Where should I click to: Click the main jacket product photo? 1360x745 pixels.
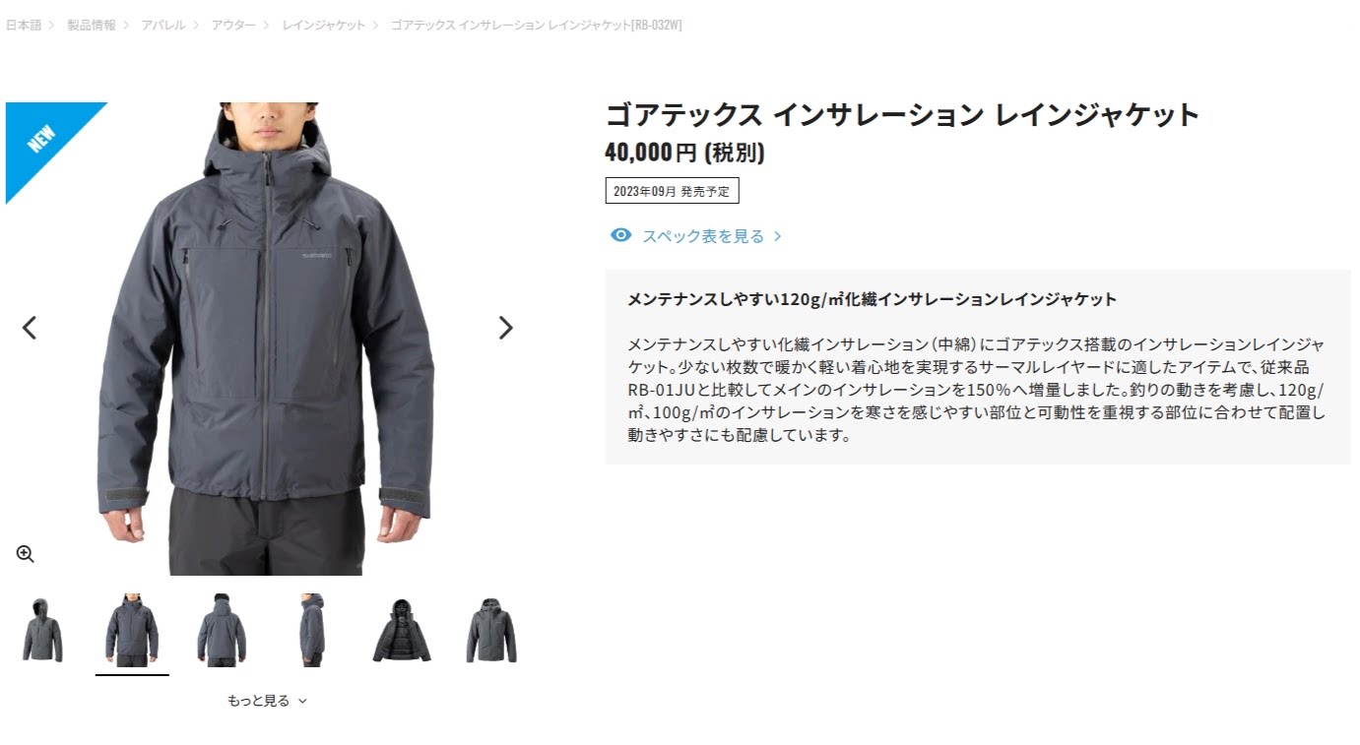point(266,339)
